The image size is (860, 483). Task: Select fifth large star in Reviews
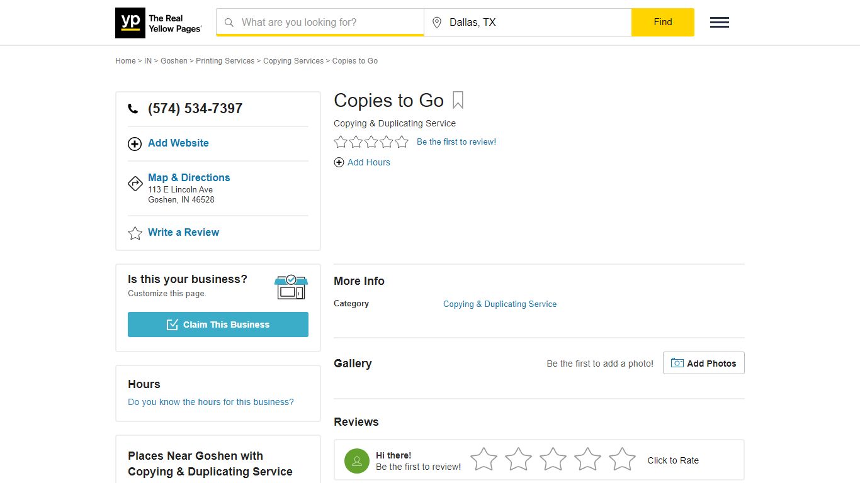(622, 459)
